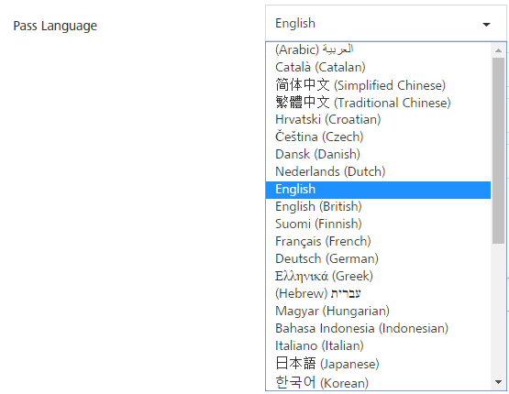
Task: Click the language list scrollbar thumb
Action: pos(498,151)
